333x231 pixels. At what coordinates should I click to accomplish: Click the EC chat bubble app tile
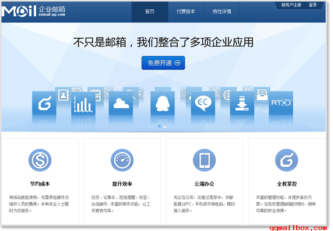coord(203,103)
